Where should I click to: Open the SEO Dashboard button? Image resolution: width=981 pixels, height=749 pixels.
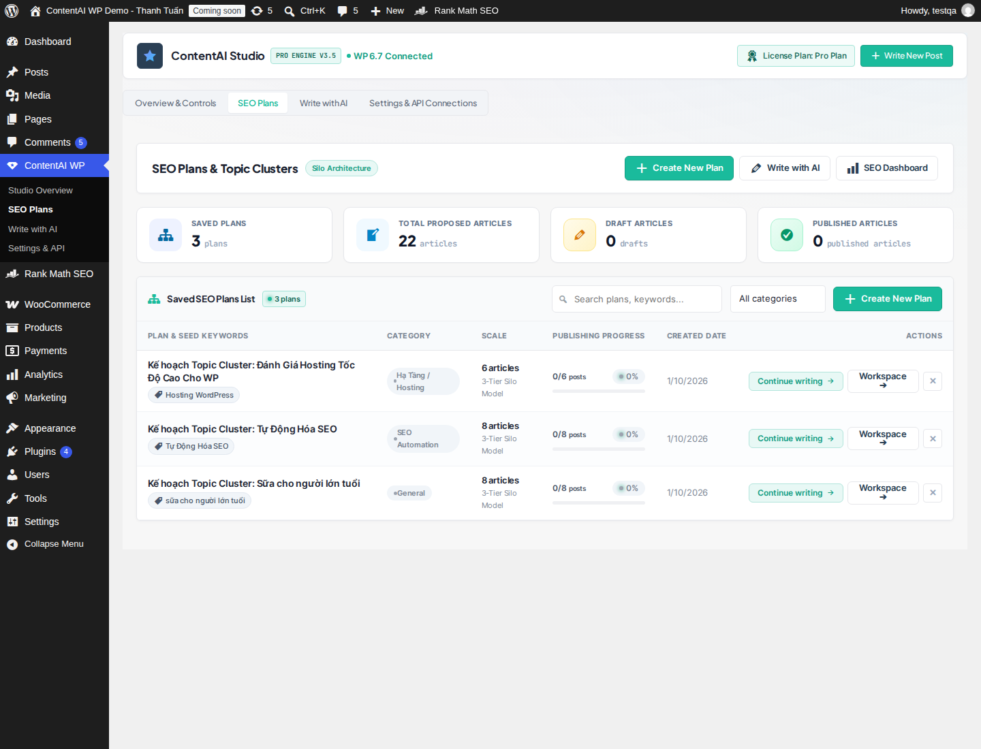887,168
